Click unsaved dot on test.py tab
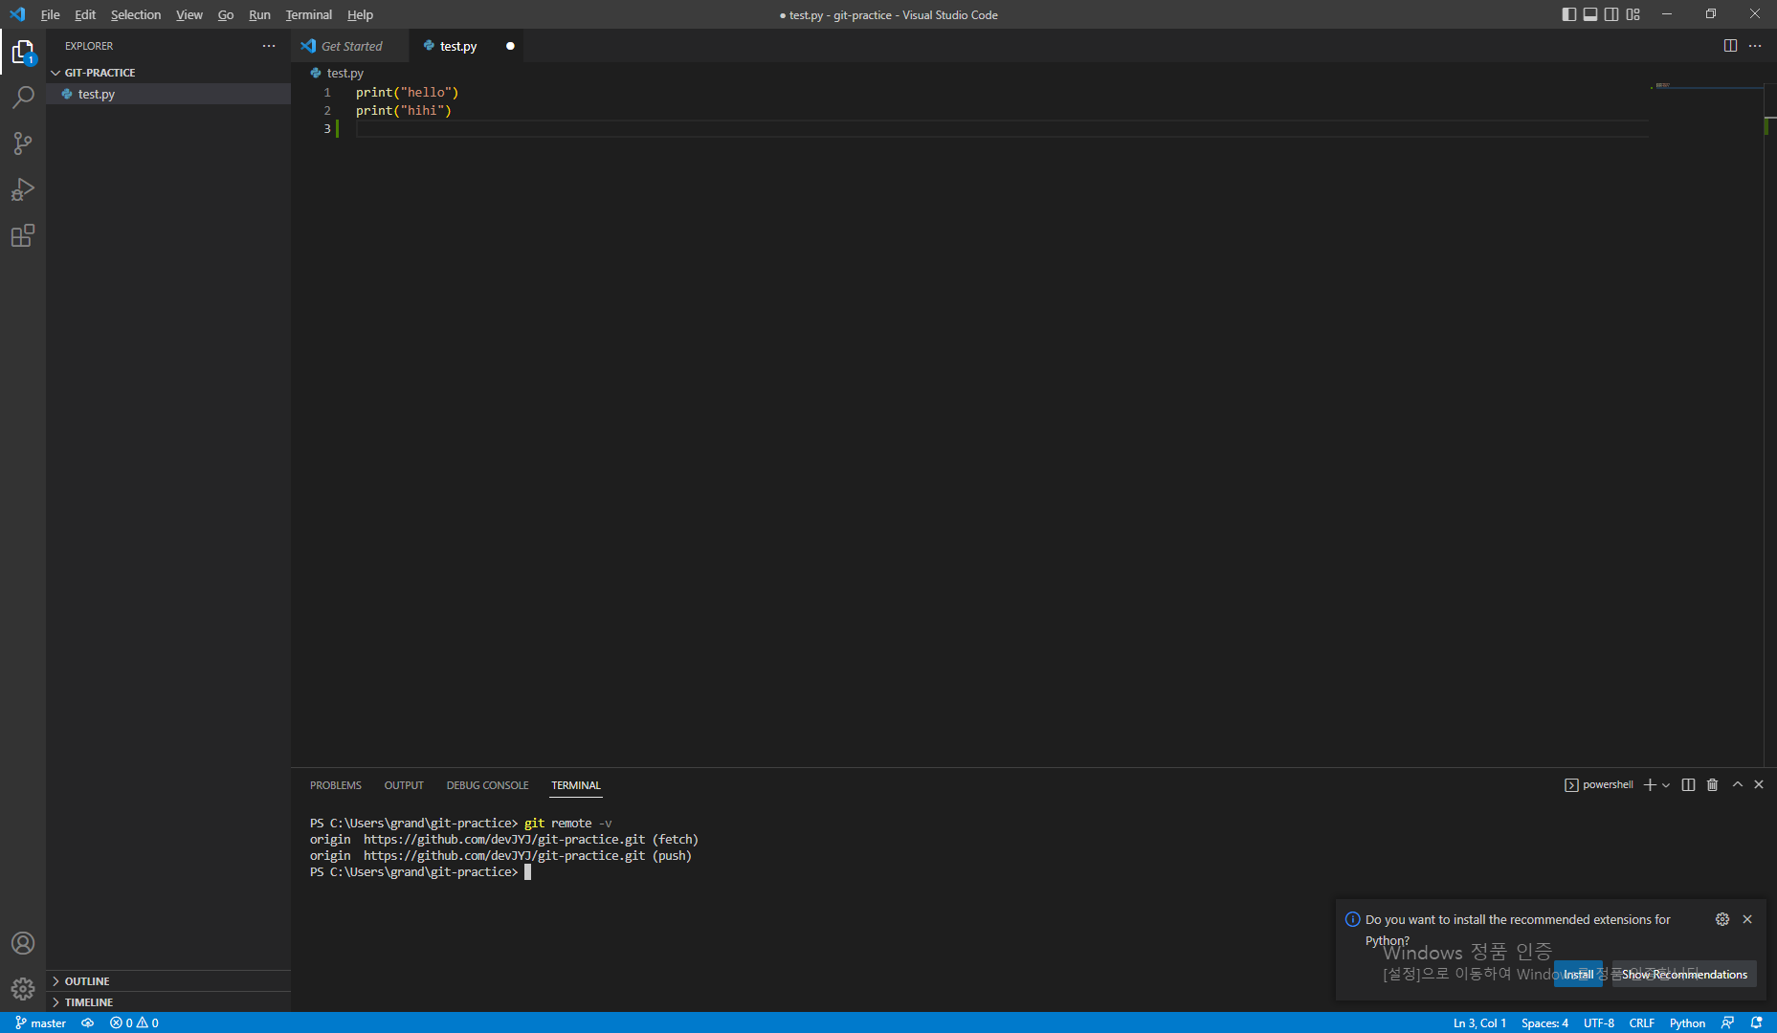Screen dimensions: 1777x1033 pyautogui.click(x=510, y=46)
